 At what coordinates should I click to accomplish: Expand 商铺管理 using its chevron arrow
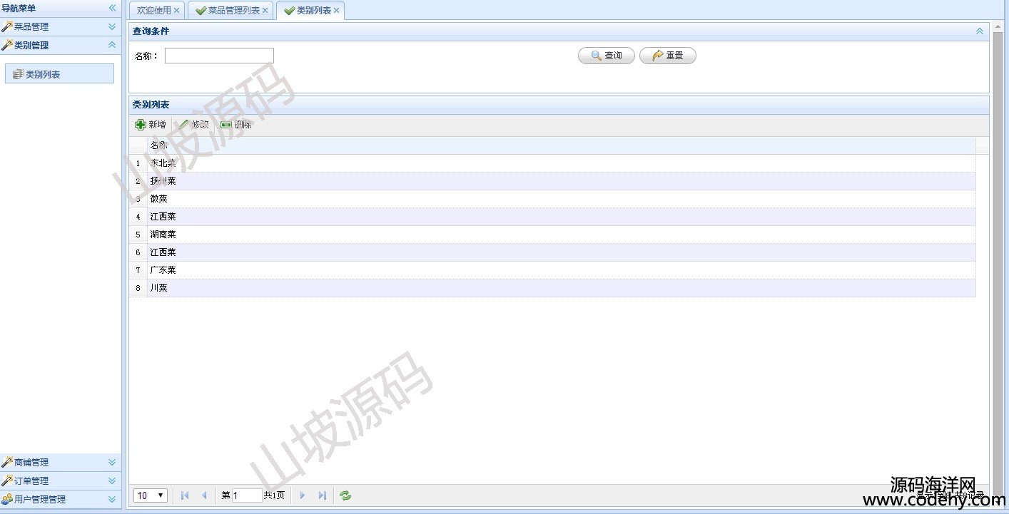coord(112,462)
